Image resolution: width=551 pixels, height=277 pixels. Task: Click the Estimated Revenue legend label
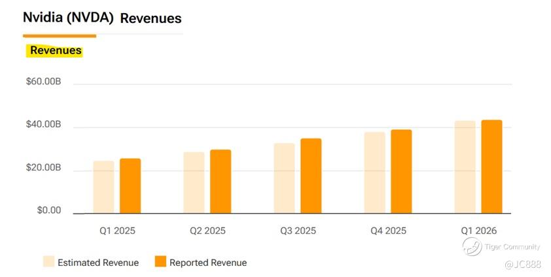[x=98, y=263]
